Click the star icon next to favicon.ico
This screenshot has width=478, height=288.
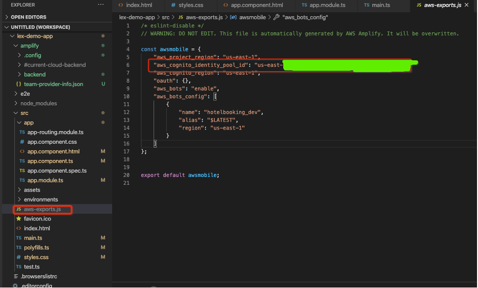click(19, 219)
